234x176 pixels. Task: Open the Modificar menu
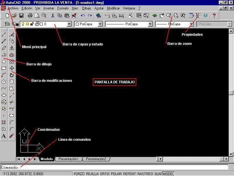[x=113, y=8]
